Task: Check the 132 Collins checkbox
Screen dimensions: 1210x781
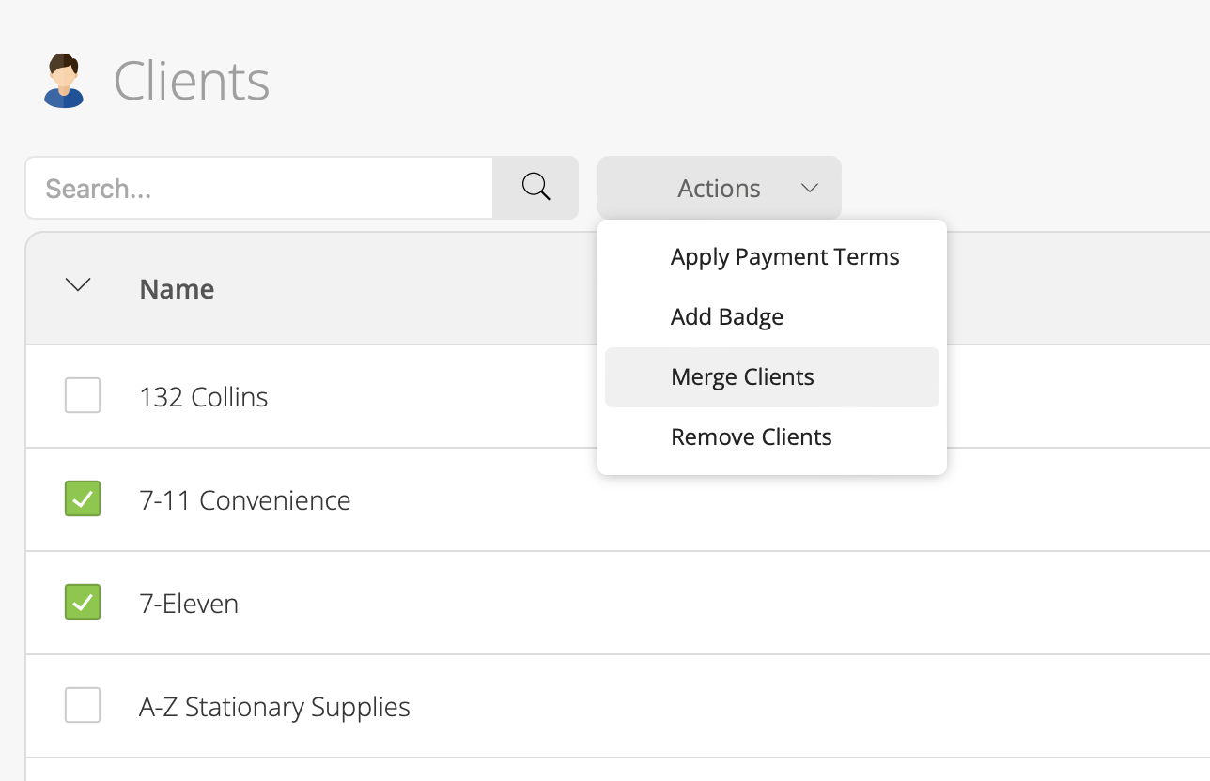Action: coord(83,395)
